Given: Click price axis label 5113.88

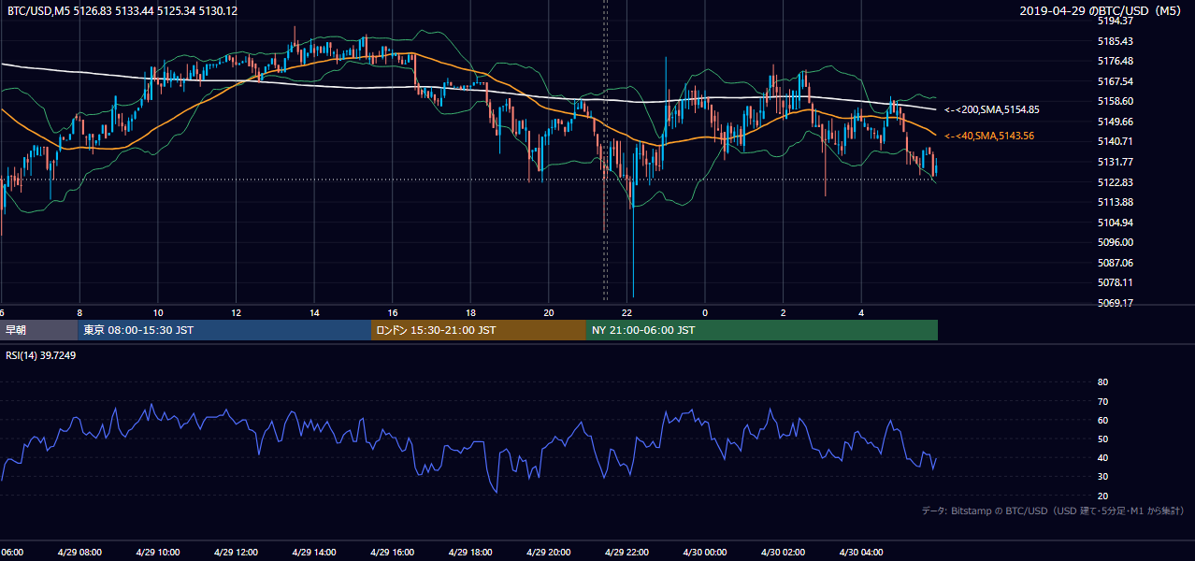Looking at the screenshot, I should click(1115, 202).
